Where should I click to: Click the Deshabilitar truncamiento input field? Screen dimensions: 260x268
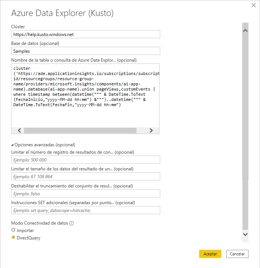click(86, 193)
